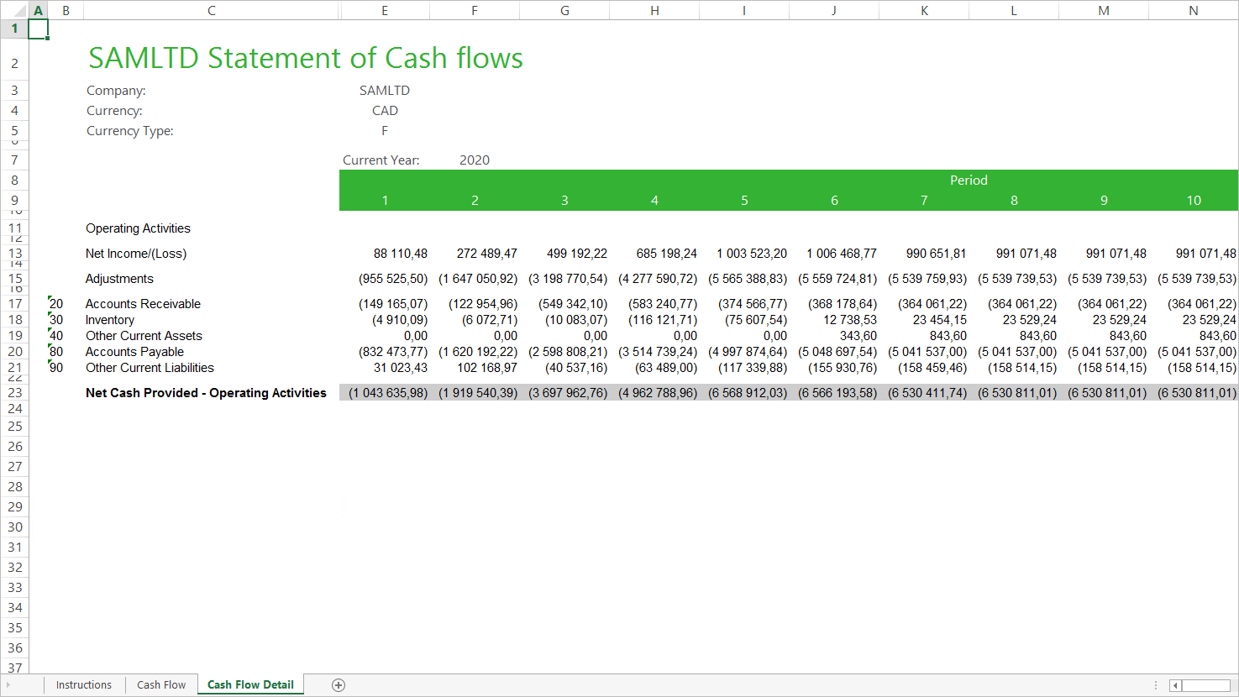Click inventory value (4 910,09)
Screen dimensions: 1239x697
pos(400,320)
